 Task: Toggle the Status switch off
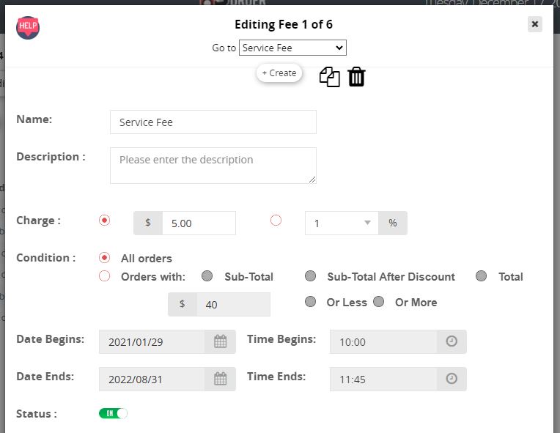(x=113, y=414)
